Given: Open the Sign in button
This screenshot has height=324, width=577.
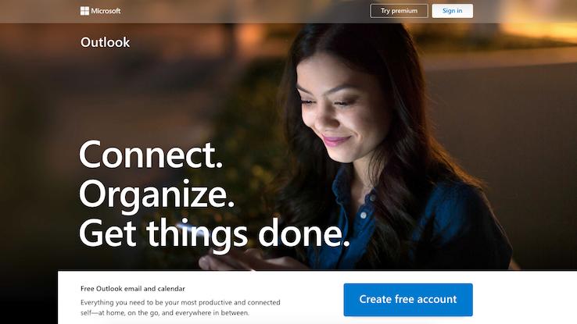Looking at the screenshot, I should [452, 11].
